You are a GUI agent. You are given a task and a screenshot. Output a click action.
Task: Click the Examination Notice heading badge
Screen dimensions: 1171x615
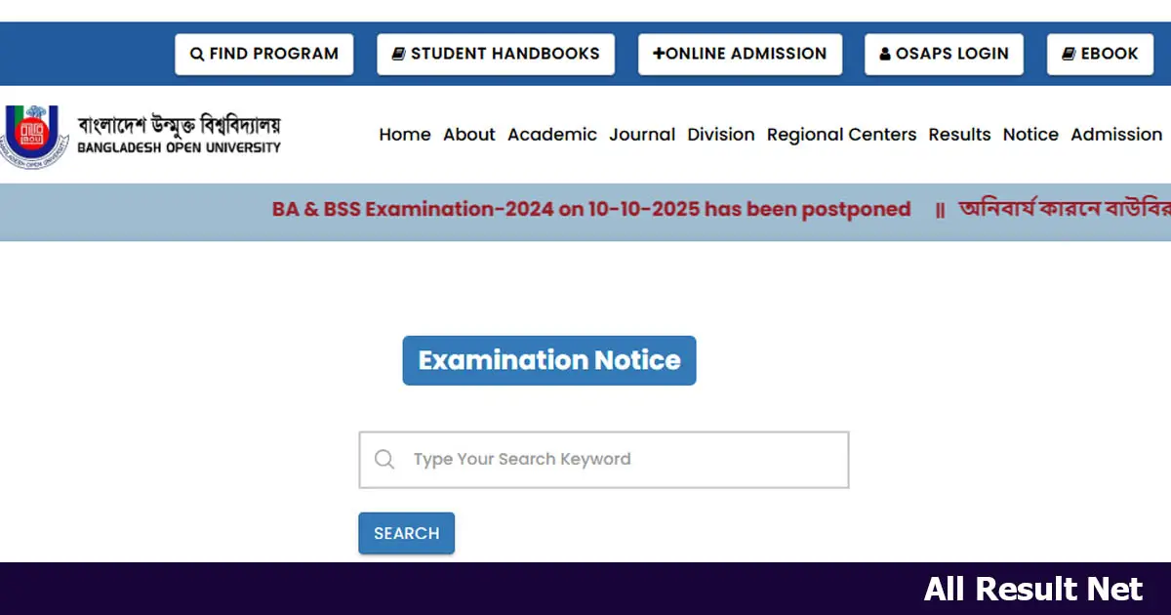point(549,360)
